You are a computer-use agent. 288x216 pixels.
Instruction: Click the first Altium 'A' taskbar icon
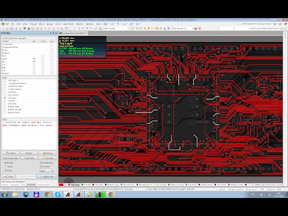[68, 194]
